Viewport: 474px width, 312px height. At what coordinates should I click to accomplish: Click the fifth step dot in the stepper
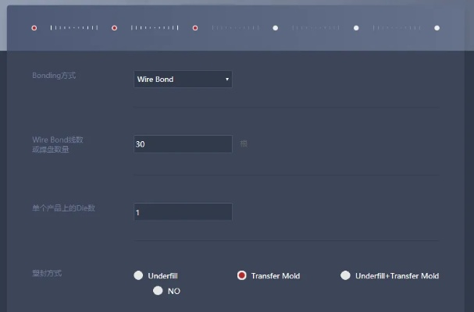pos(356,28)
